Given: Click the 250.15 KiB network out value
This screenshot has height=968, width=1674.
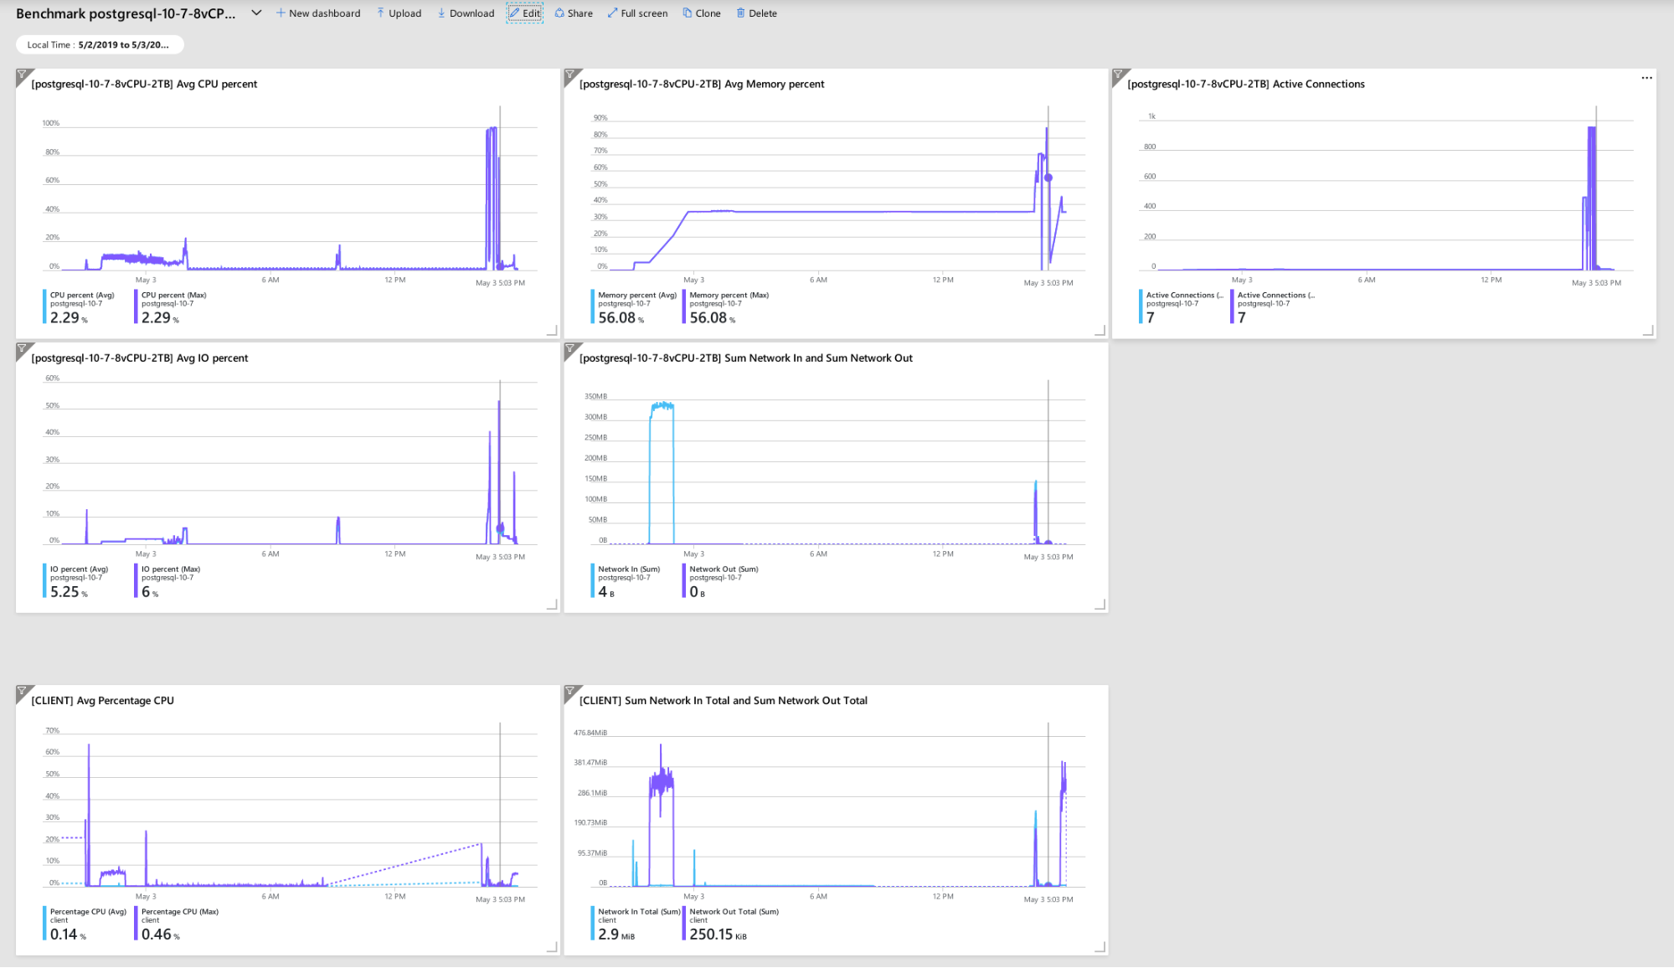Looking at the screenshot, I should click(x=718, y=935).
